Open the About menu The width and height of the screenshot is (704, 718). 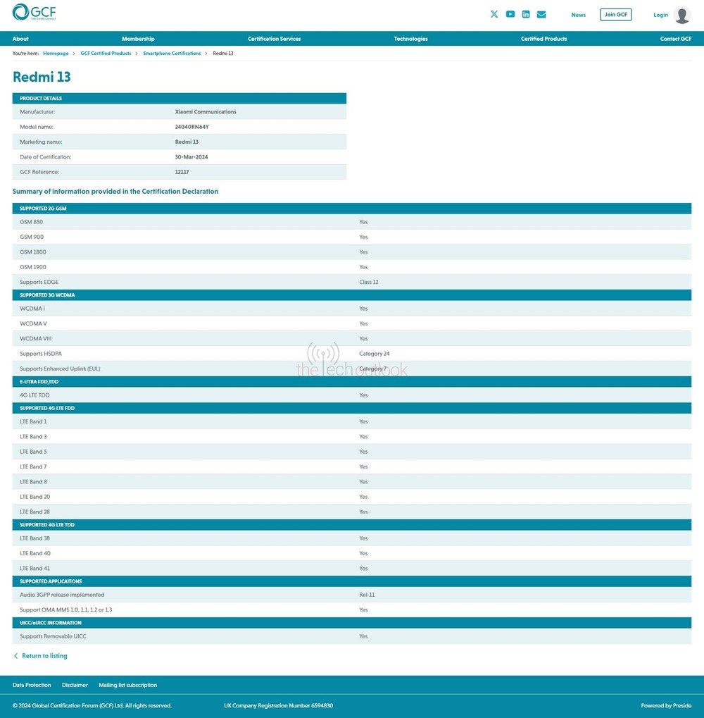(x=20, y=39)
